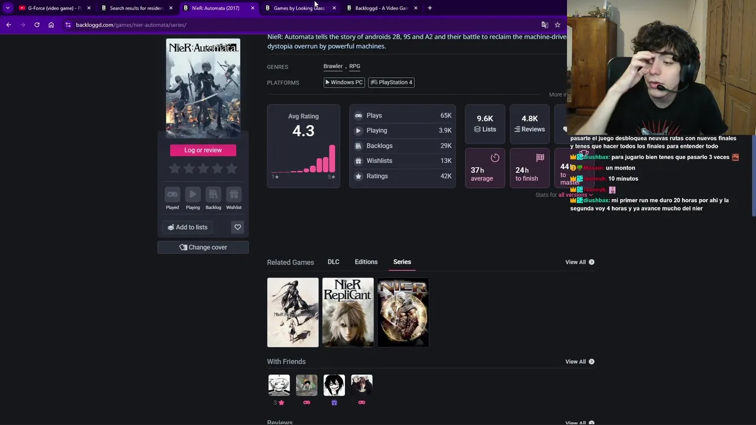Image resolution: width=756 pixels, height=425 pixels.
Task: Bookmark page with star icon
Action: coord(557,25)
